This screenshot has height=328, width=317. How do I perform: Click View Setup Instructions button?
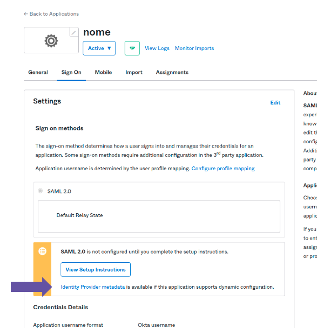96,270
